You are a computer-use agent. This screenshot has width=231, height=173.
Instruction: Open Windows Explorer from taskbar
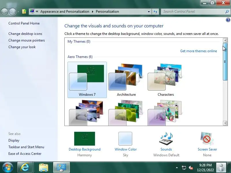[44, 167]
